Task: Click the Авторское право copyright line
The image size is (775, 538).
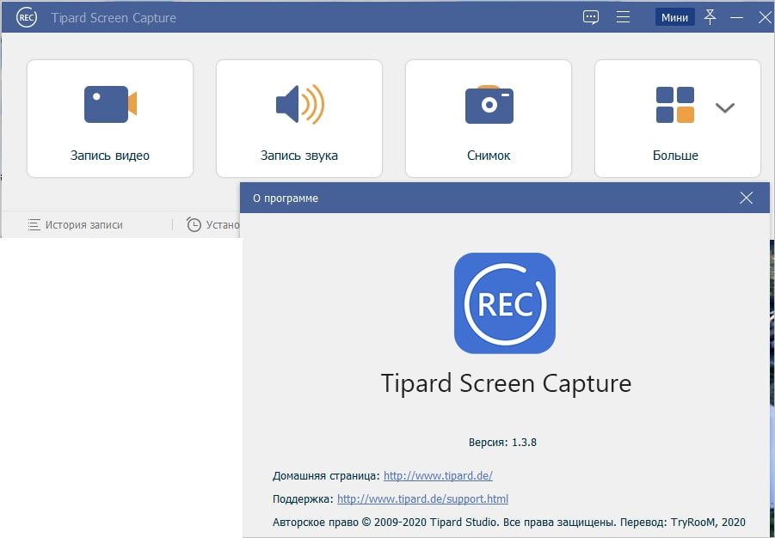Action: click(x=508, y=523)
